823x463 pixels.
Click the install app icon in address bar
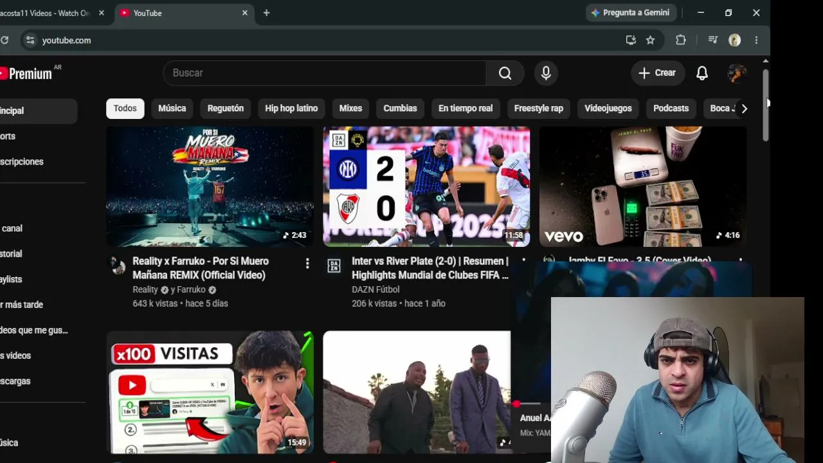click(631, 41)
